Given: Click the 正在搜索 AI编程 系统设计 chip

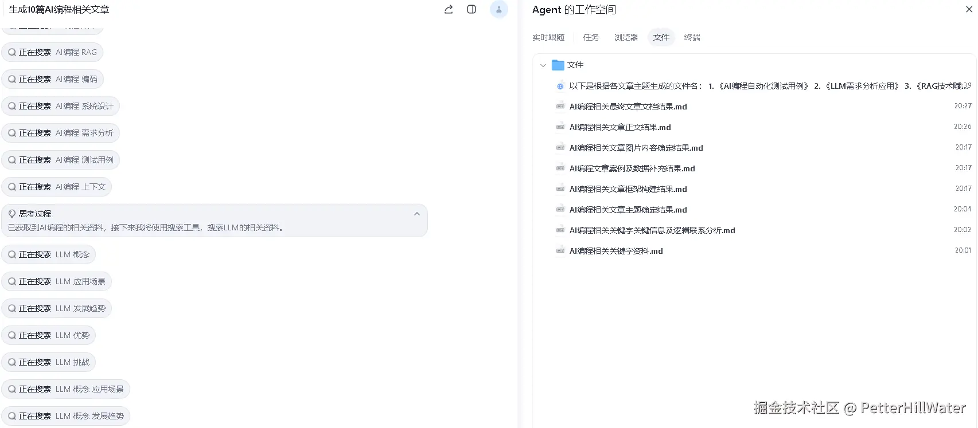Looking at the screenshot, I should coord(61,106).
